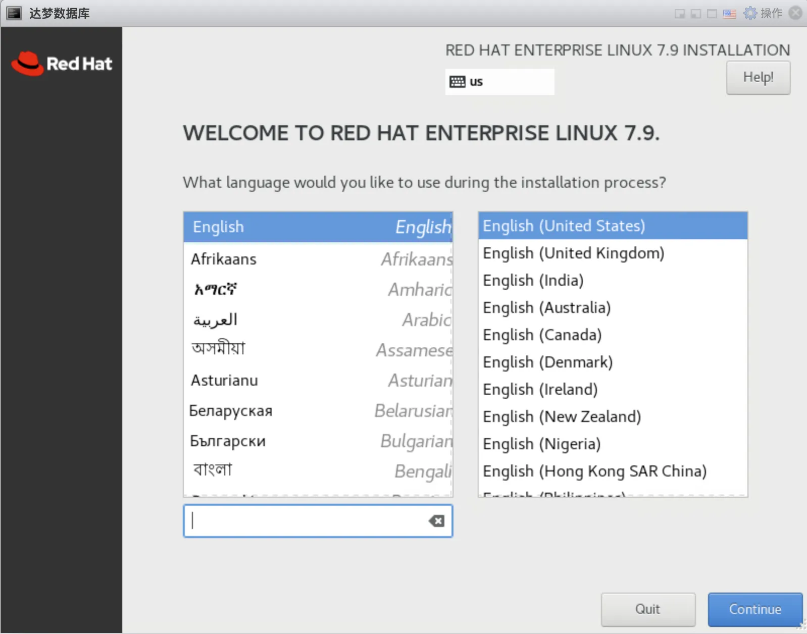Pick English (New Zealand) locale
The image size is (807, 634).
coord(562,416)
